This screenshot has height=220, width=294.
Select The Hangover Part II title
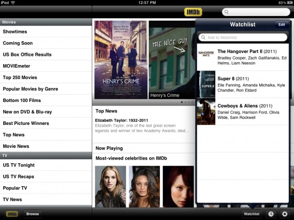tap(247, 52)
